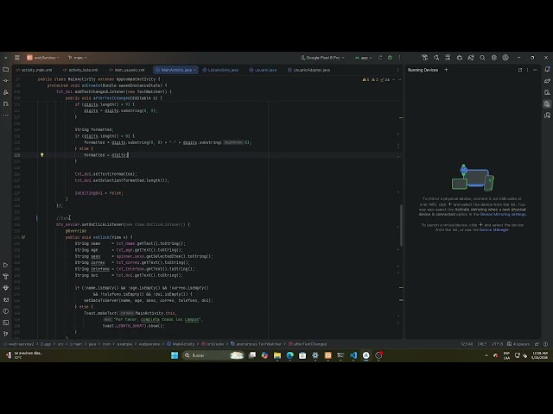Open the webService project dropdown
The image size is (553, 414).
pos(43,58)
